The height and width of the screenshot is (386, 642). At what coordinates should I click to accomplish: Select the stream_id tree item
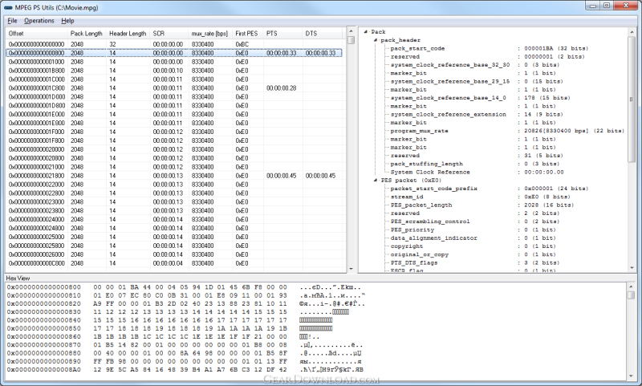click(407, 197)
